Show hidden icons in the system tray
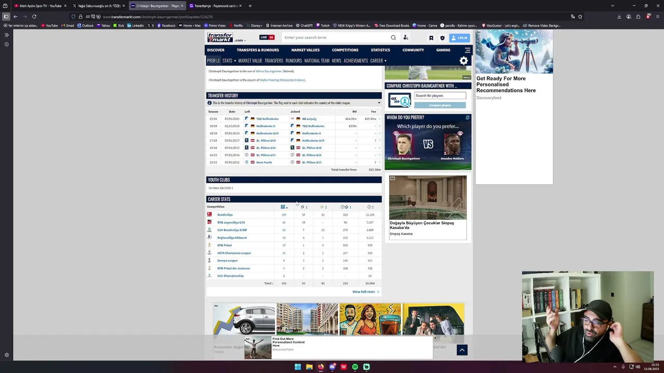This screenshot has height=373, width=664. [615, 367]
